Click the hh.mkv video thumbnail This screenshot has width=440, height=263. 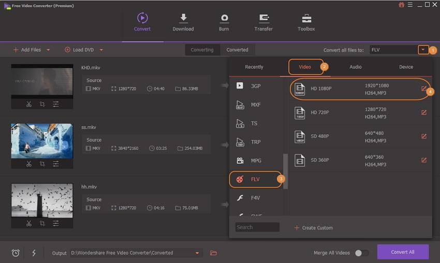pos(42,200)
